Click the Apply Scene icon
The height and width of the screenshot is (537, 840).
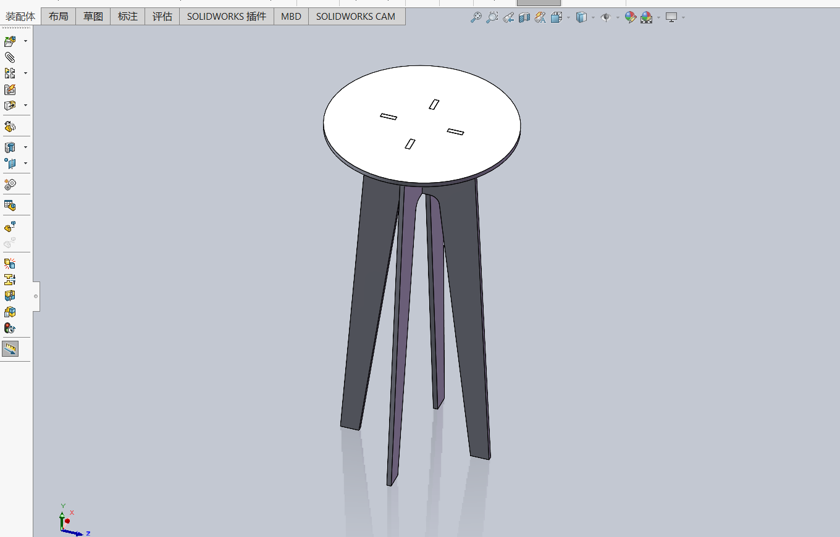click(x=647, y=17)
